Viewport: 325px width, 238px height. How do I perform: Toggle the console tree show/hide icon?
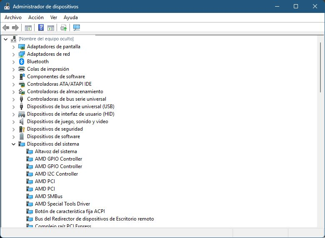(x=28, y=27)
